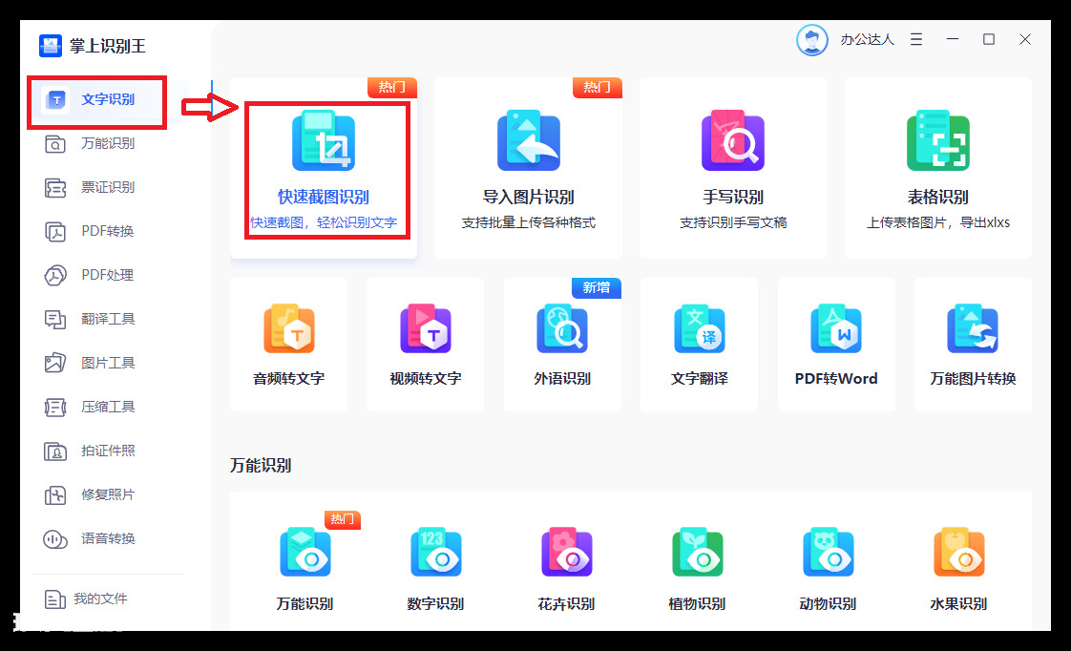
Task: Click the PDF转Word label text
Action: 836,378
